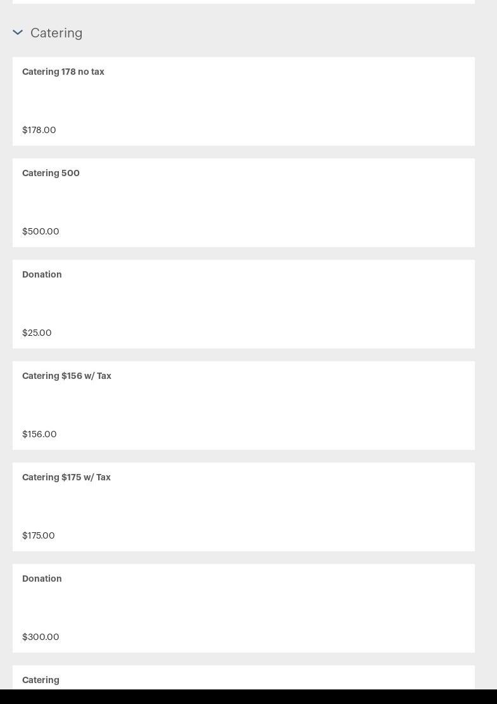Click the $175.00 price text
Screen dimensions: 497x704
(x=39, y=535)
